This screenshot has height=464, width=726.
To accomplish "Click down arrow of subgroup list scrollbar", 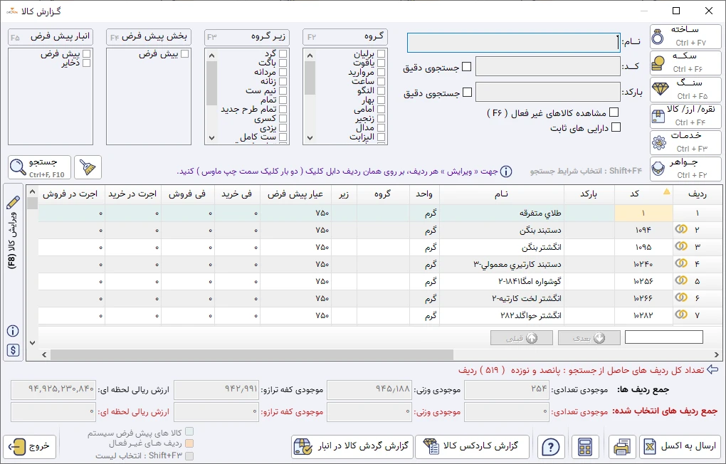I will [x=211, y=138].
